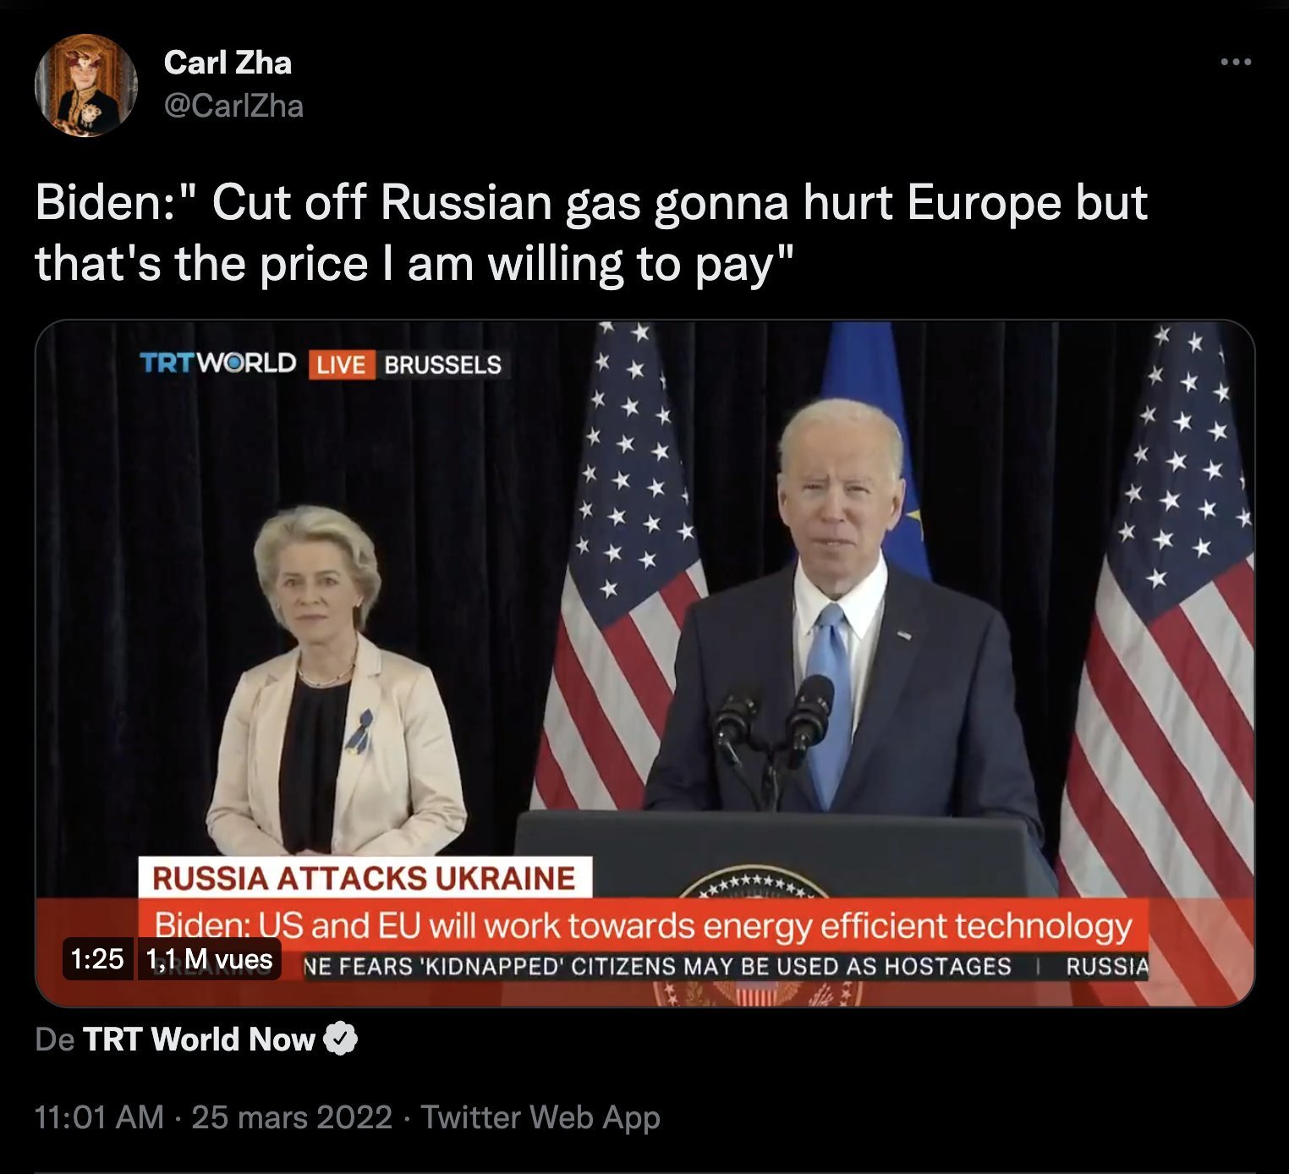This screenshot has width=1289, height=1174.
Task: Click the BRUSSELS location label
Action: click(x=442, y=365)
